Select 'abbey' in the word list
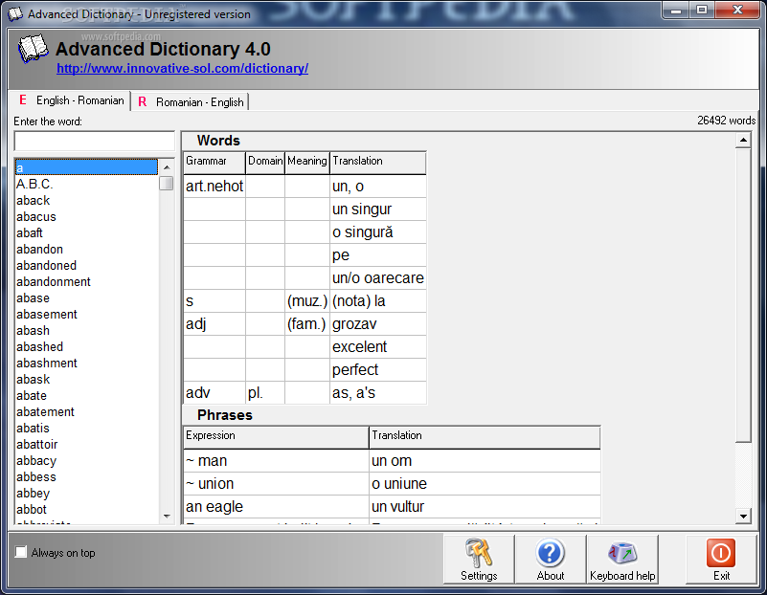Screen dimensions: 767x595 (86, 494)
